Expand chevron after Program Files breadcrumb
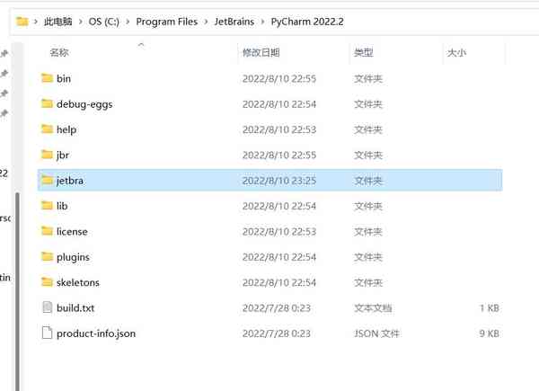Image resolution: width=539 pixels, height=391 pixels. [207, 22]
